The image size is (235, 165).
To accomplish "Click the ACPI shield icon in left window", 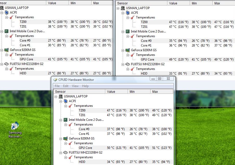I will [6, 12].
